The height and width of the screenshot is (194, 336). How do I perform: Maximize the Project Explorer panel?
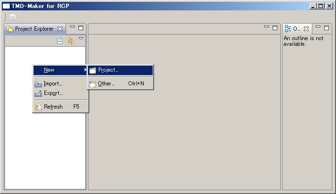click(81, 28)
